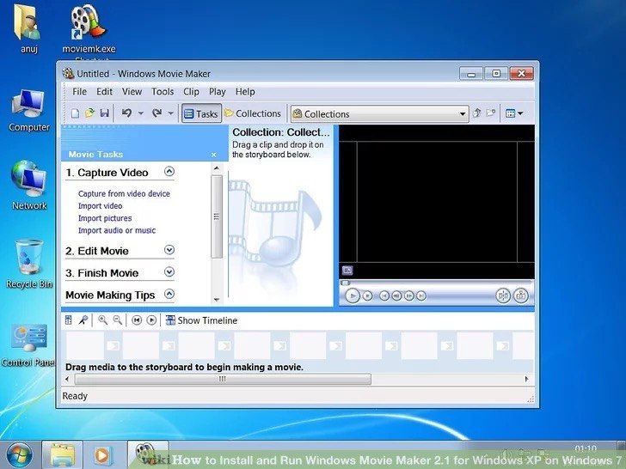The height and width of the screenshot is (469, 626).
Task: Click the first empty storyboard cell
Action: (x=85, y=346)
